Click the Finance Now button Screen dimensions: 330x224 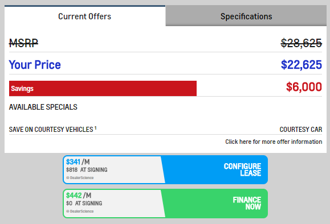pyautogui.click(x=215, y=203)
